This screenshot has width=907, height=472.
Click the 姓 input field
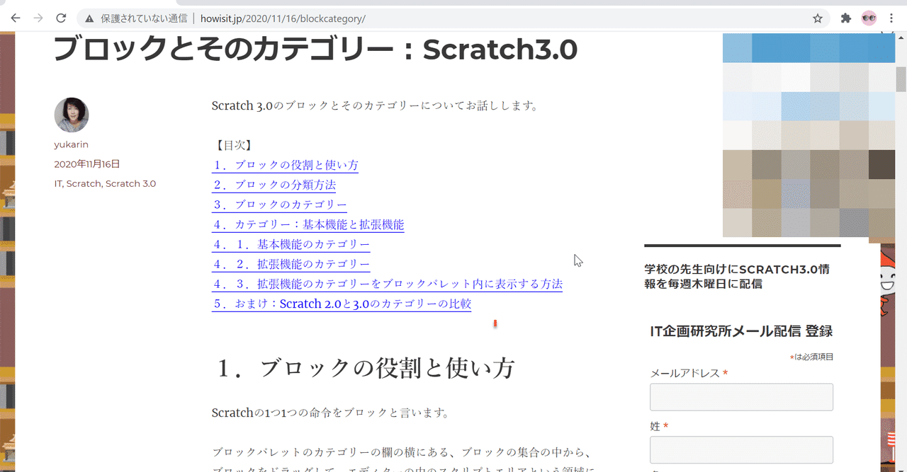point(741,450)
